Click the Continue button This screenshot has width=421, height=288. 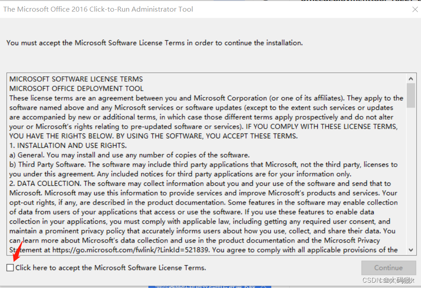click(x=388, y=267)
